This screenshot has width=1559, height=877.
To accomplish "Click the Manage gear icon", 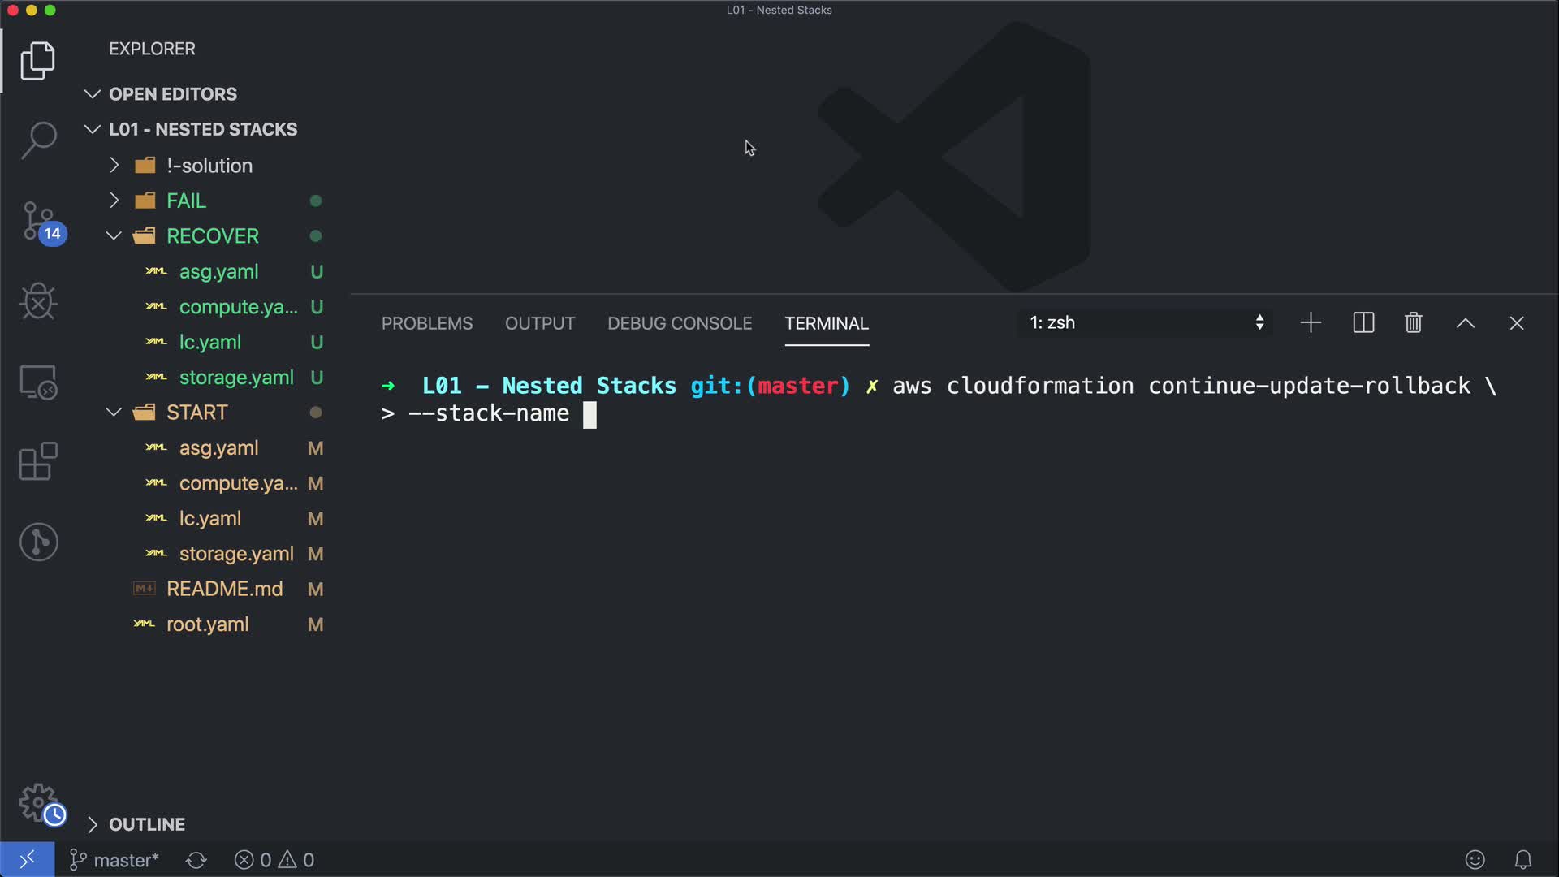I will pyautogui.click(x=38, y=802).
